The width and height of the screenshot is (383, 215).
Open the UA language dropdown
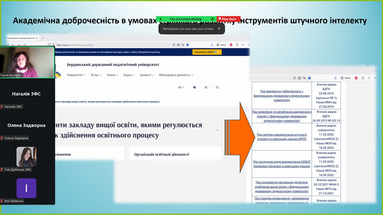(181, 88)
